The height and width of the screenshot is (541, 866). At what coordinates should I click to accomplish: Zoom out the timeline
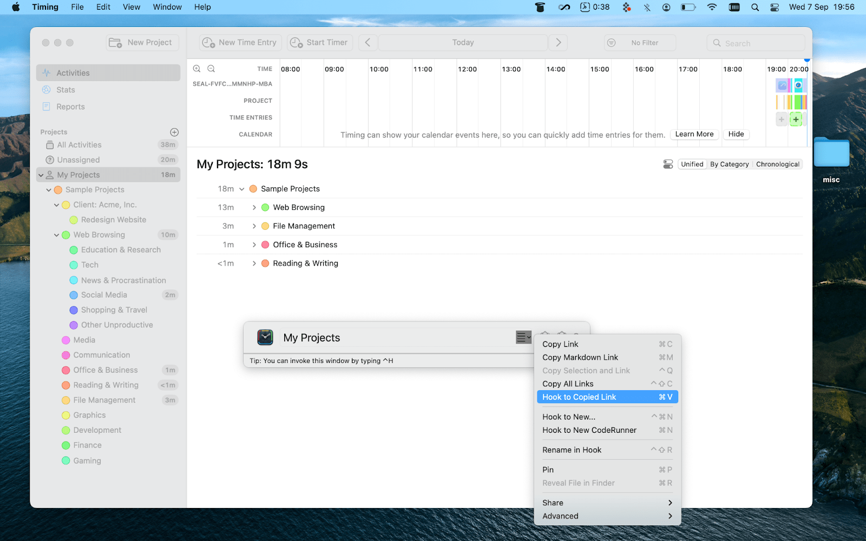(211, 69)
